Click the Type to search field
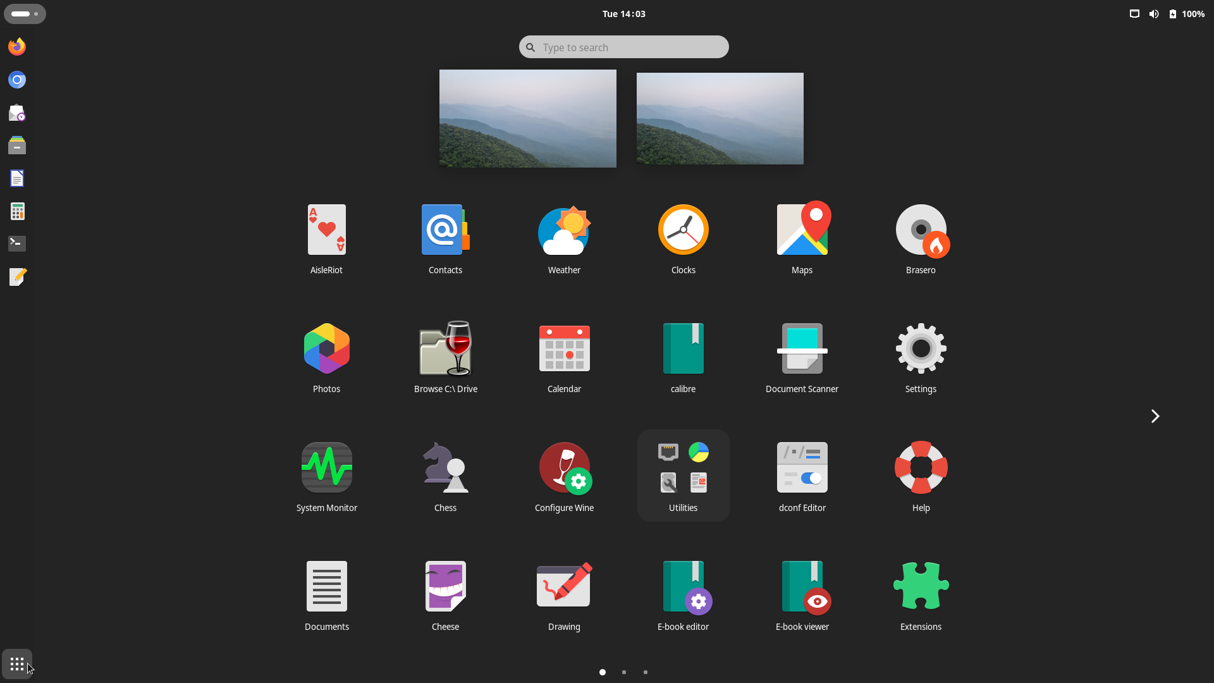Screen dimensions: 1214x683 point(624,47)
